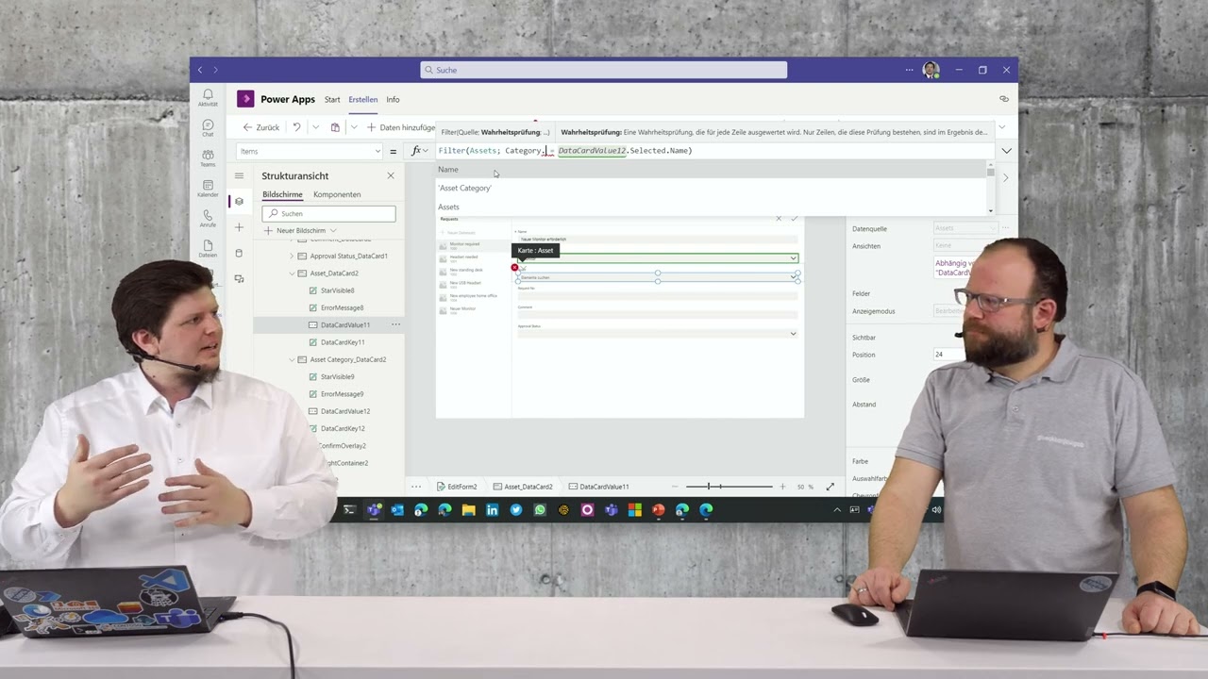
Task: Open Twitter from the taskbar
Action: point(516,510)
